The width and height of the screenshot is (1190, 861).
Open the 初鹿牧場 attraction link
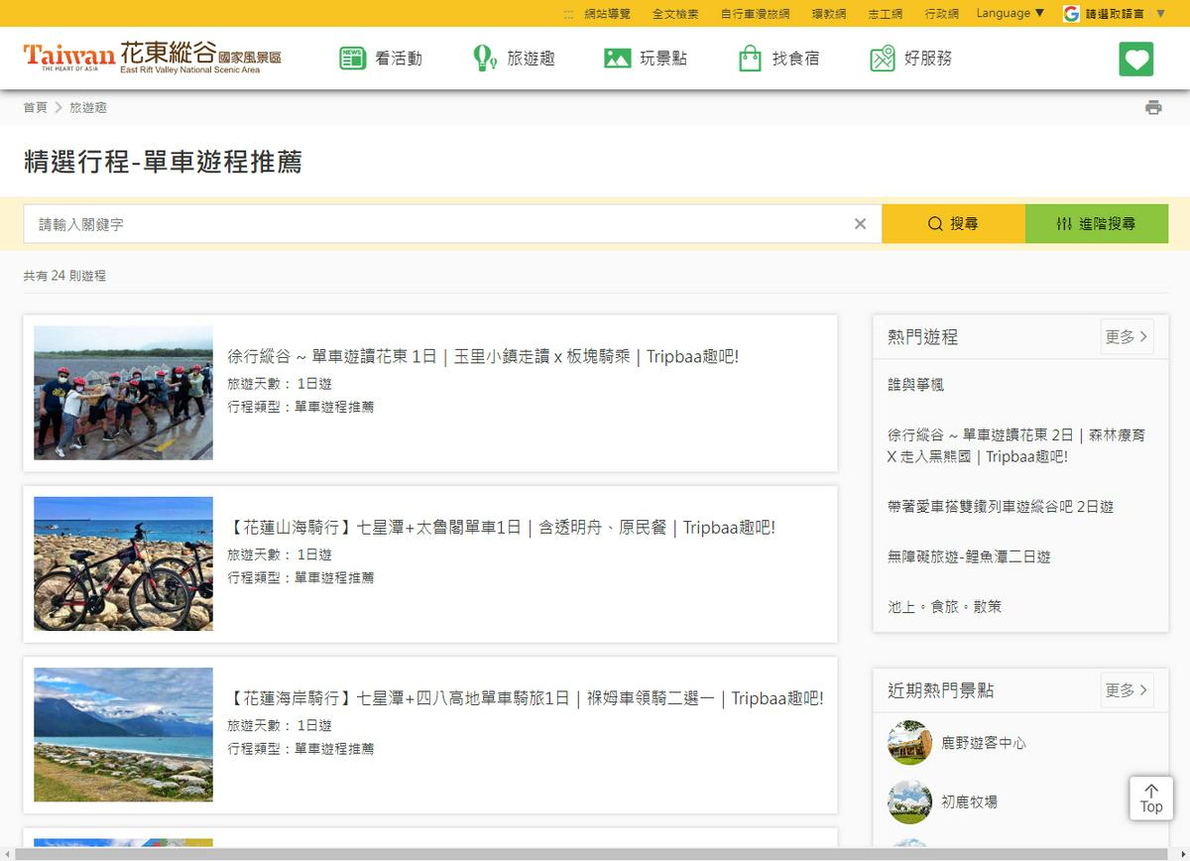pyautogui.click(x=969, y=801)
